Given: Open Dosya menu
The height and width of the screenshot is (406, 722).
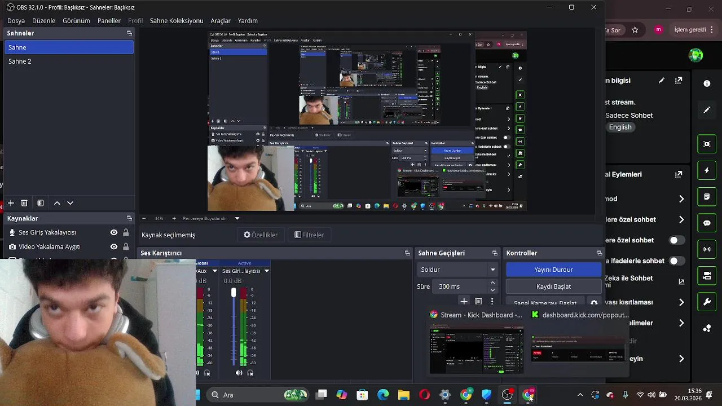Looking at the screenshot, I should tap(16, 21).
